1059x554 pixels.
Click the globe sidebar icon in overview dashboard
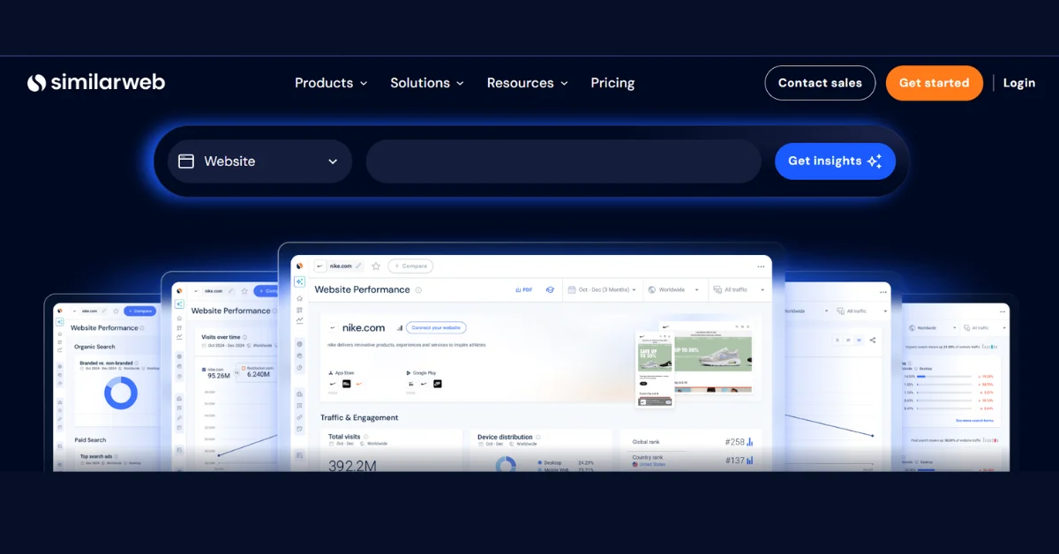click(300, 344)
